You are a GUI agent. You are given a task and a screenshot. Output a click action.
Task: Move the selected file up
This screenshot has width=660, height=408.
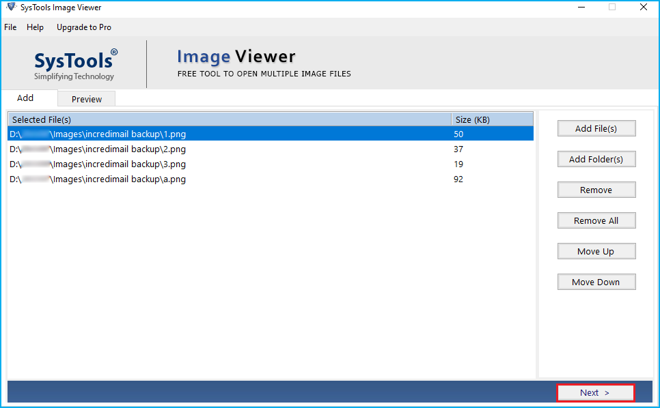tap(596, 251)
